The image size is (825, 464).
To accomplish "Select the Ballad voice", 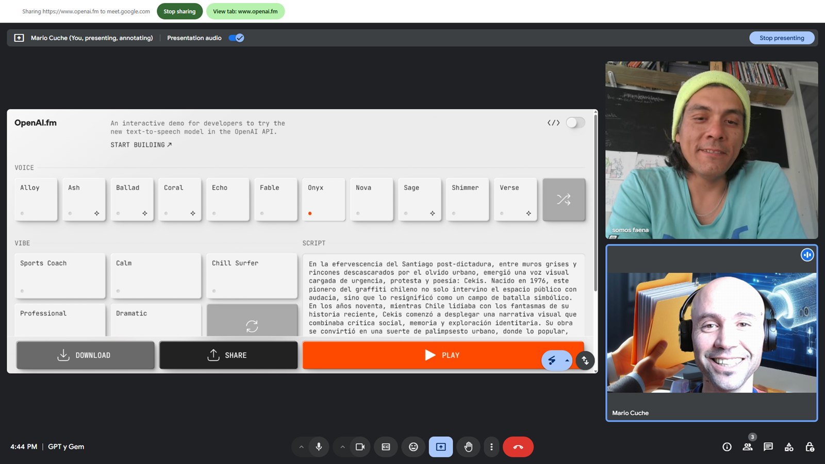I will point(132,200).
